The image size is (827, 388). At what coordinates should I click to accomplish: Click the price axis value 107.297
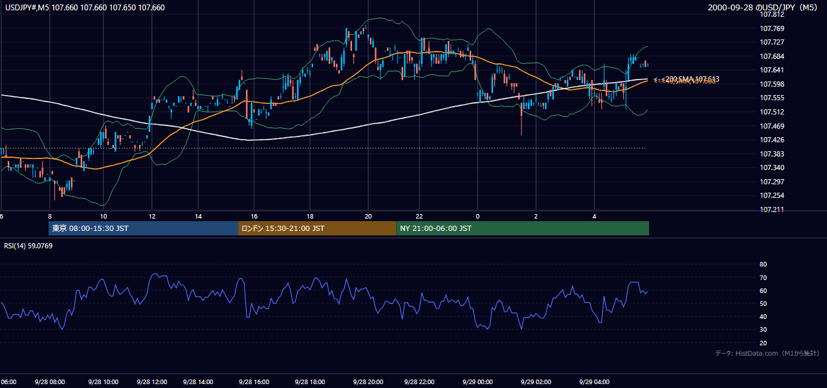[772, 182]
